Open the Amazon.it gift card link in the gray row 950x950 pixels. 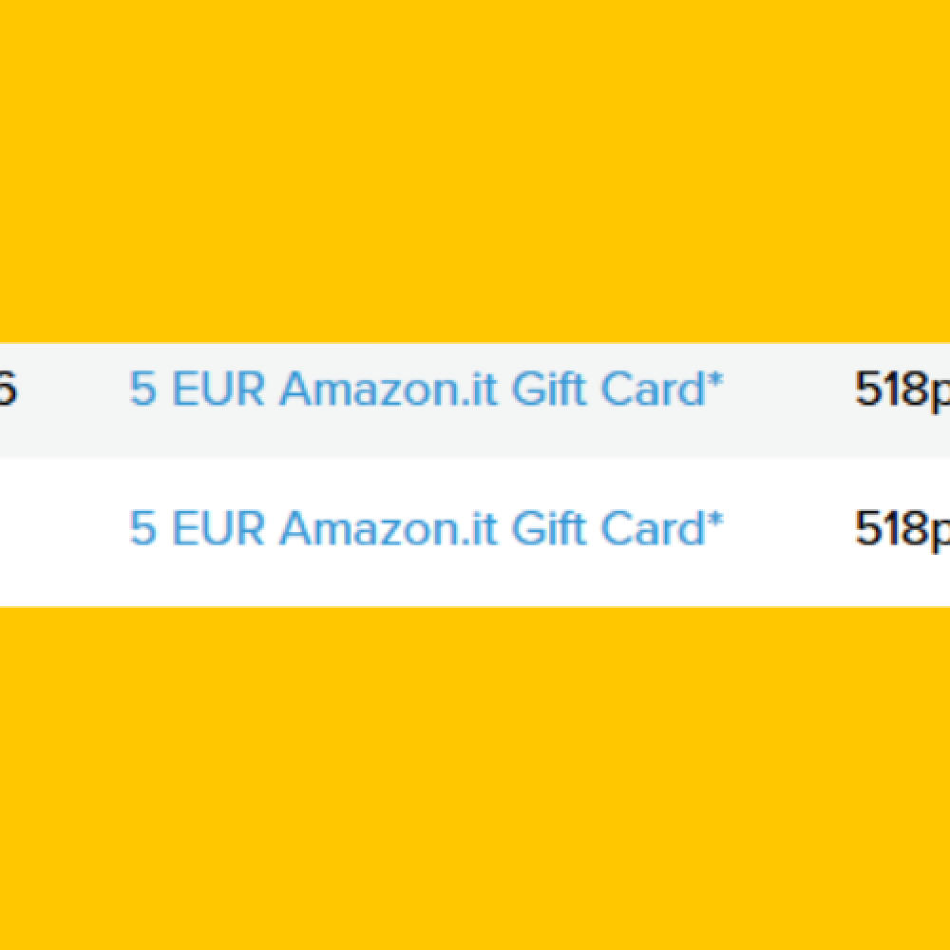426,389
